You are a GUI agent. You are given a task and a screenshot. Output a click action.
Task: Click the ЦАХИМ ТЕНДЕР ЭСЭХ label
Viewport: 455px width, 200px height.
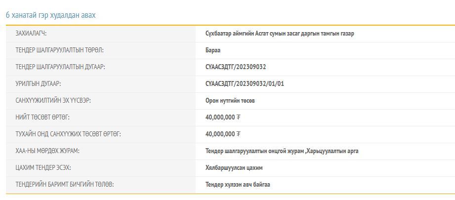click(x=43, y=168)
